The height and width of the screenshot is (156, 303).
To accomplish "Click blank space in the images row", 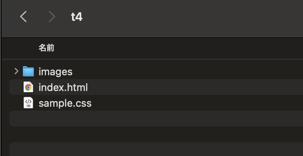I will [x=187, y=71].
